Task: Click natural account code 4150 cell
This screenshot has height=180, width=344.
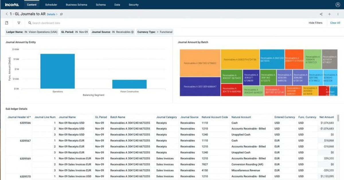Action: point(205,170)
